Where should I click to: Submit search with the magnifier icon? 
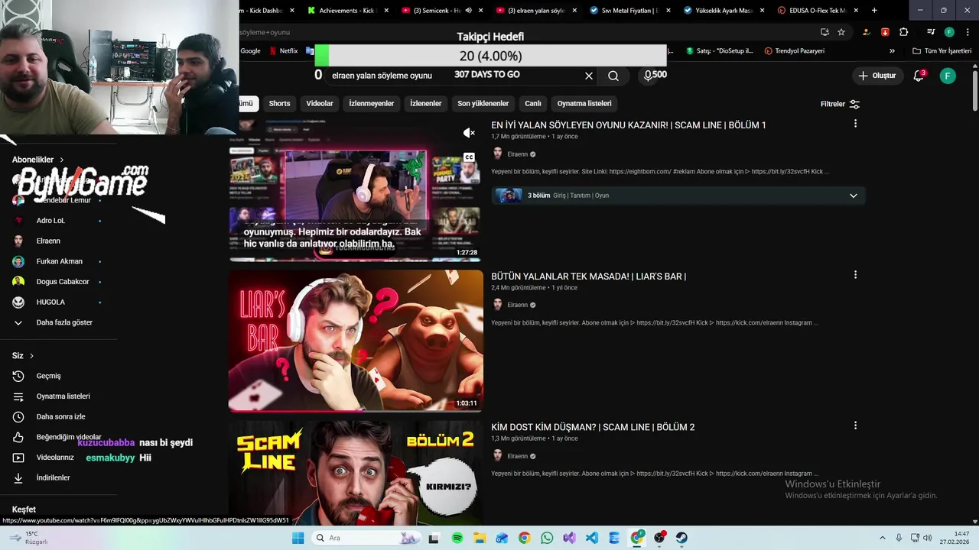tap(613, 76)
